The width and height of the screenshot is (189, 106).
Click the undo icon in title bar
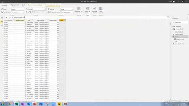coord(5,1)
